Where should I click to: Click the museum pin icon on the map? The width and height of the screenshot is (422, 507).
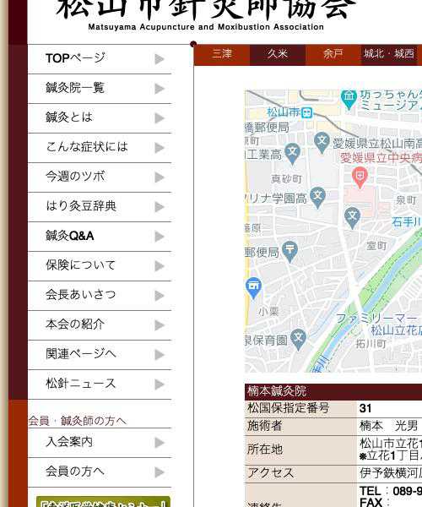click(349, 99)
